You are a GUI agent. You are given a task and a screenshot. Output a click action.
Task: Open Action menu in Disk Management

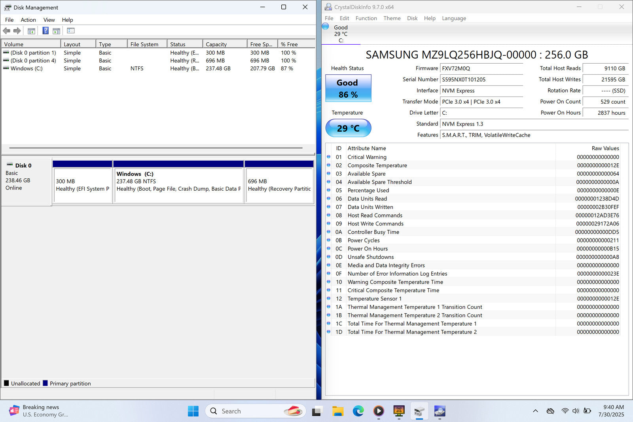[28, 20]
